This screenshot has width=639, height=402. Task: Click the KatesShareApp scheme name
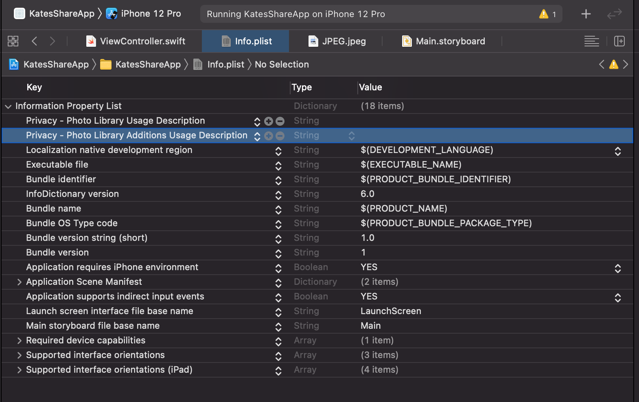pos(62,13)
